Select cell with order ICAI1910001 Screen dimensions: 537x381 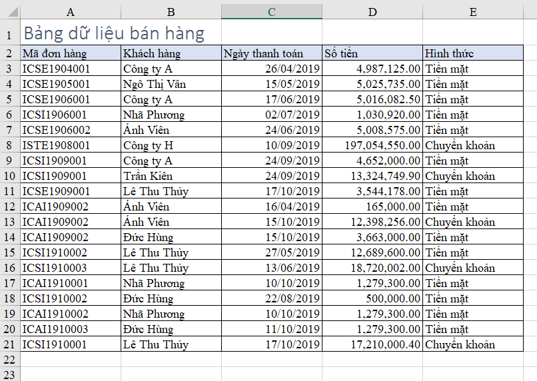(71, 283)
